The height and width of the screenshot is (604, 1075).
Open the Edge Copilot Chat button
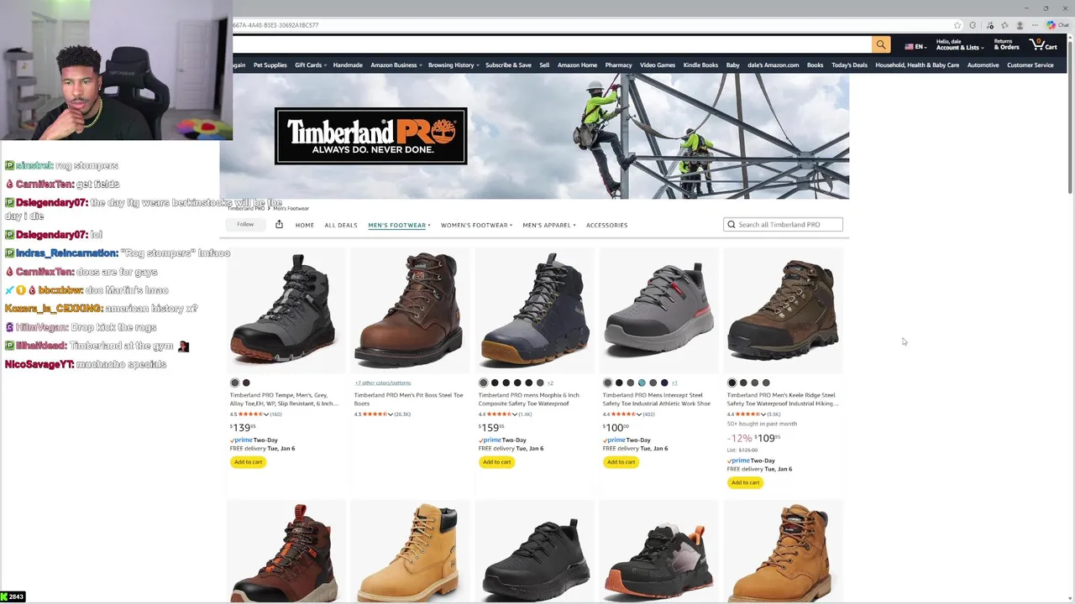pos(1057,25)
